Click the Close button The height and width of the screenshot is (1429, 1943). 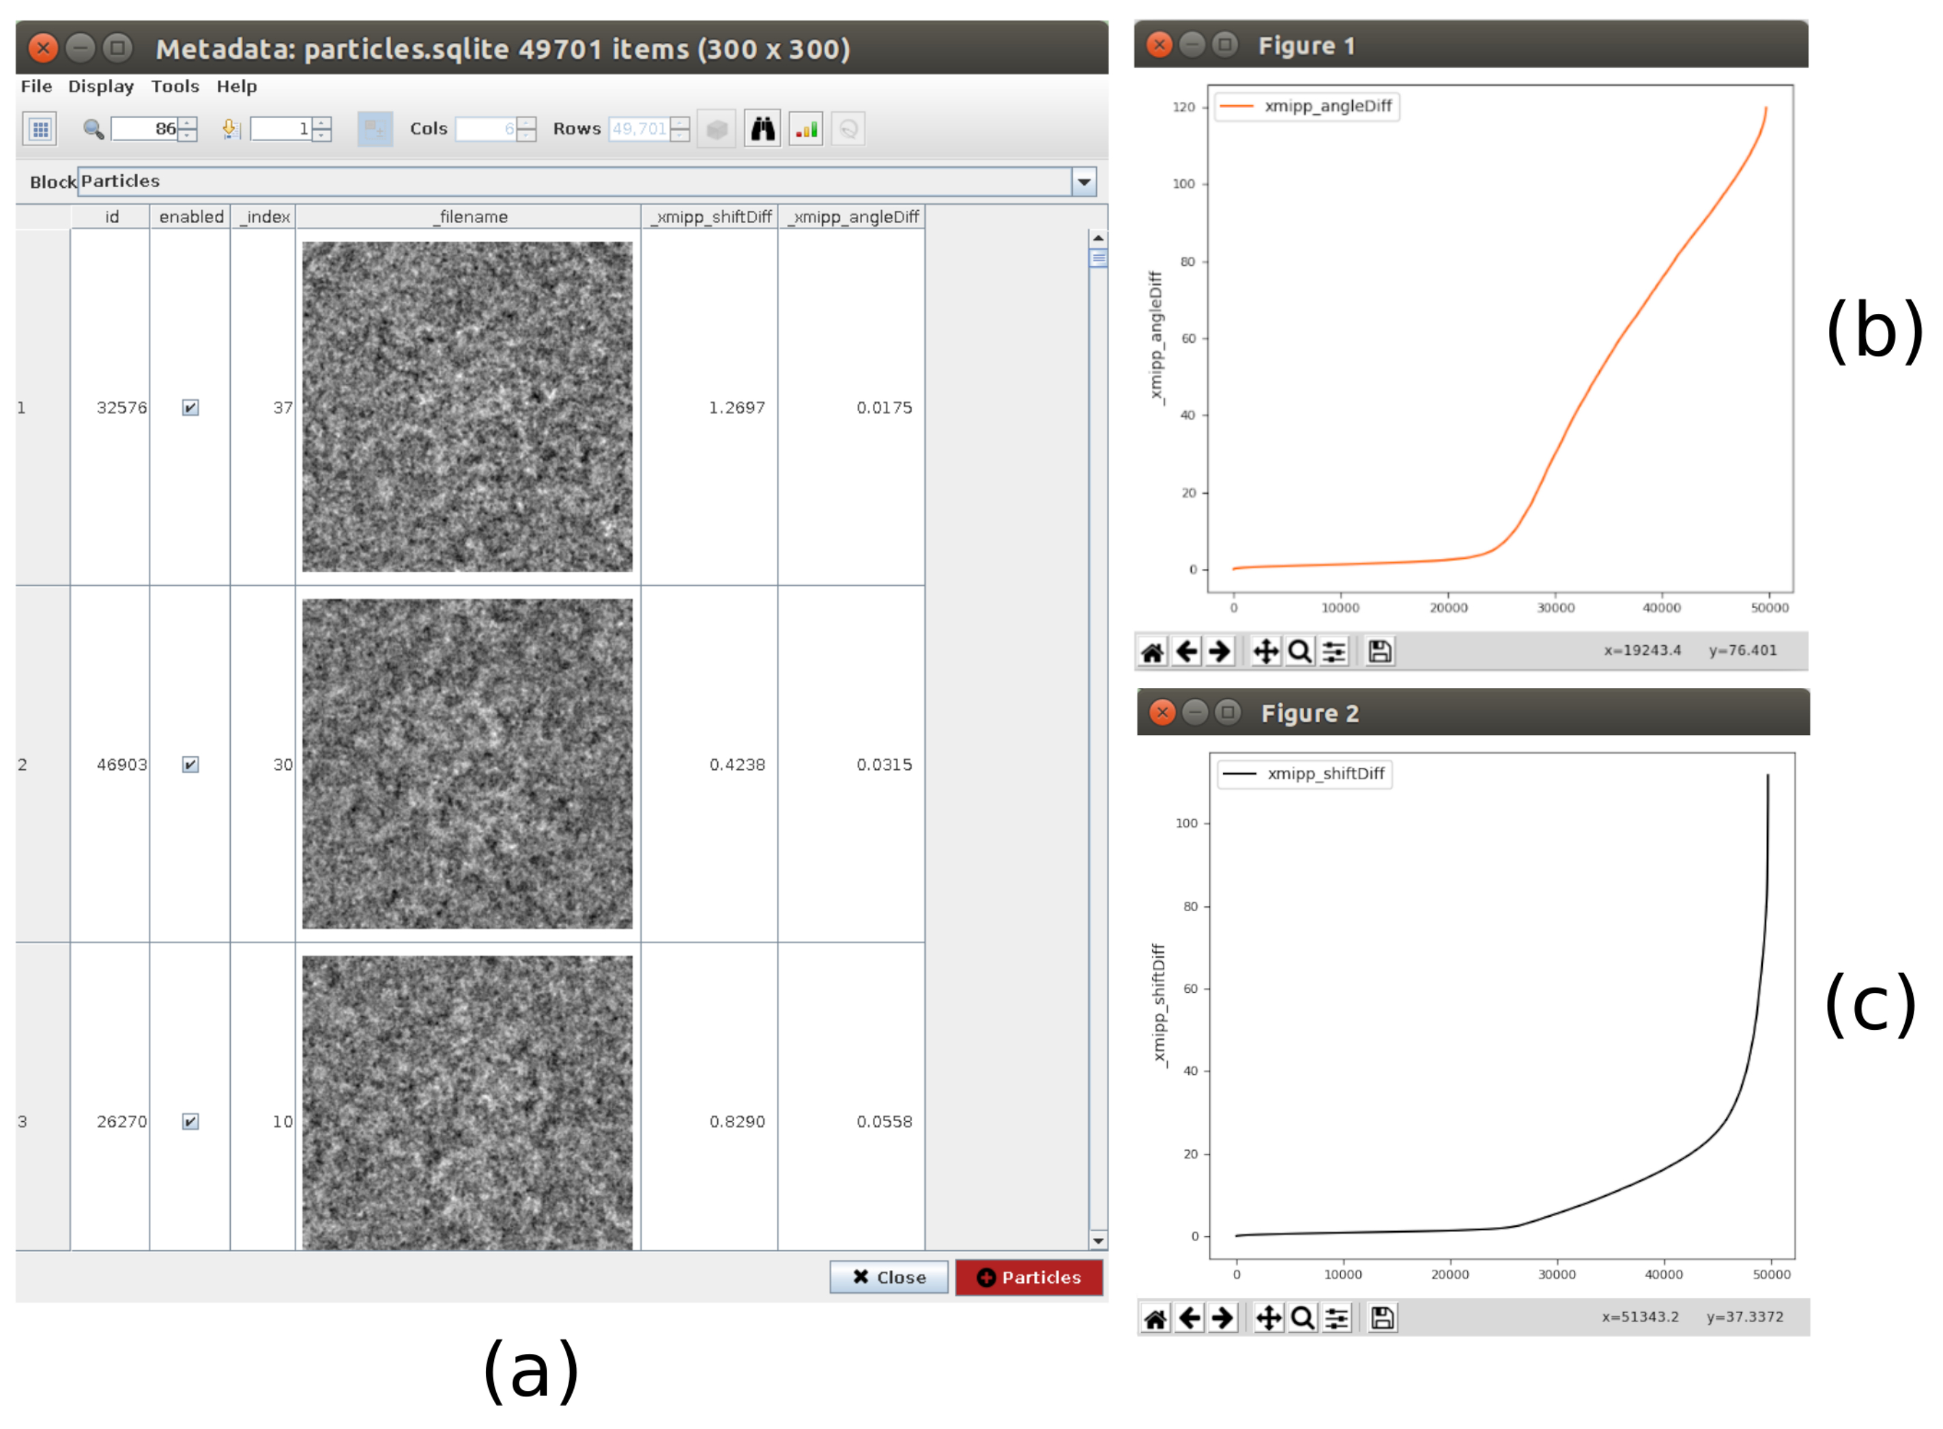pyautogui.click(x=889, y=1277)
